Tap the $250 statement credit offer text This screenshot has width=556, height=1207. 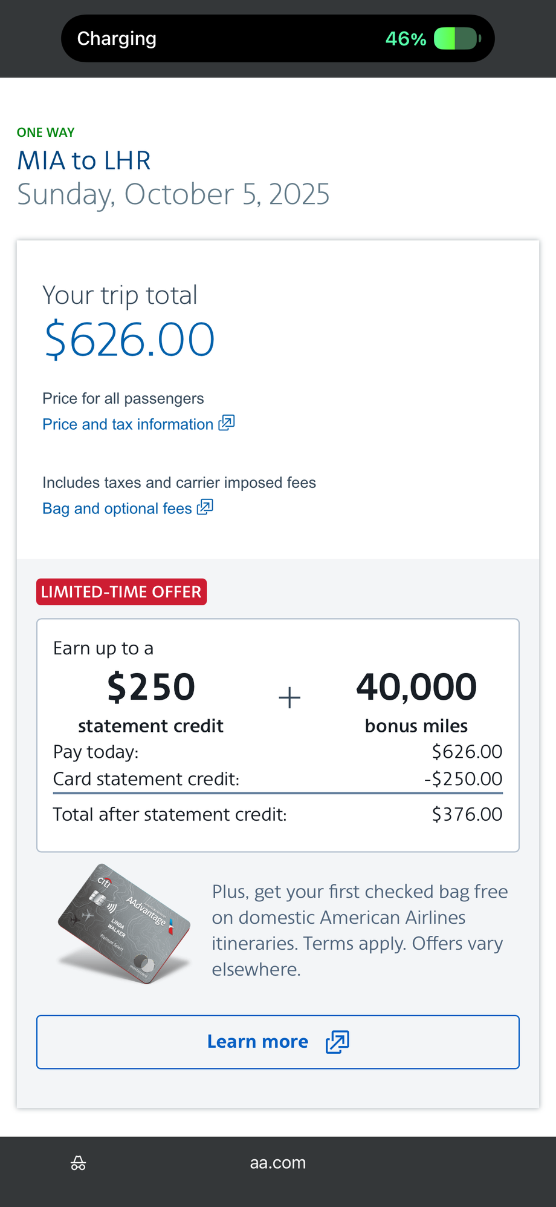pos(151,701)
